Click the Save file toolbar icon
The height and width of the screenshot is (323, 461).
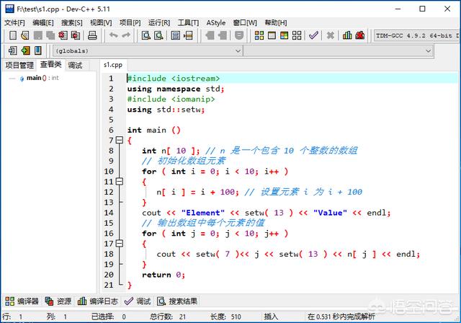37,35
